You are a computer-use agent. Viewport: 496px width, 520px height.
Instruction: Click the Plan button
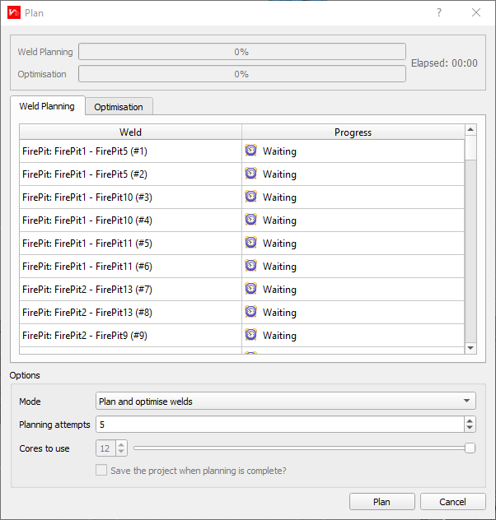[x=381, y=502]
